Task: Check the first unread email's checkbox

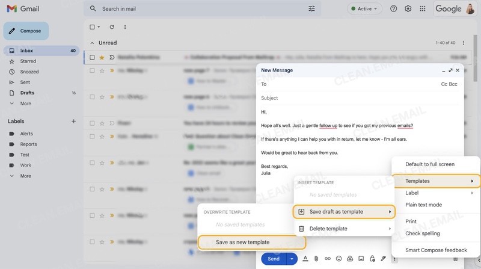Action: point(92,57)
